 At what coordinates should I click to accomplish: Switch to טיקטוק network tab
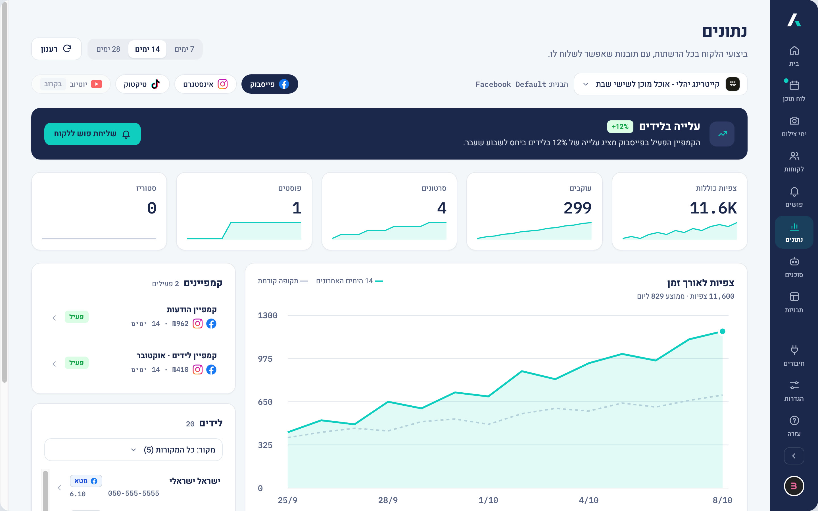click(x=142, y=84)
